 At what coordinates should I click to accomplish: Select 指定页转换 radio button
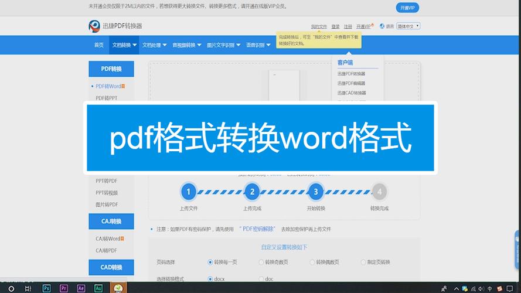[x=363, y=262]
